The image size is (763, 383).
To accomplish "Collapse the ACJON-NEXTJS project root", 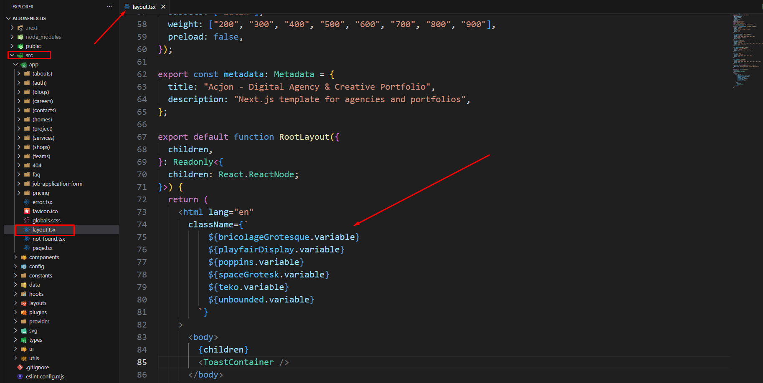I will (9, 19).
